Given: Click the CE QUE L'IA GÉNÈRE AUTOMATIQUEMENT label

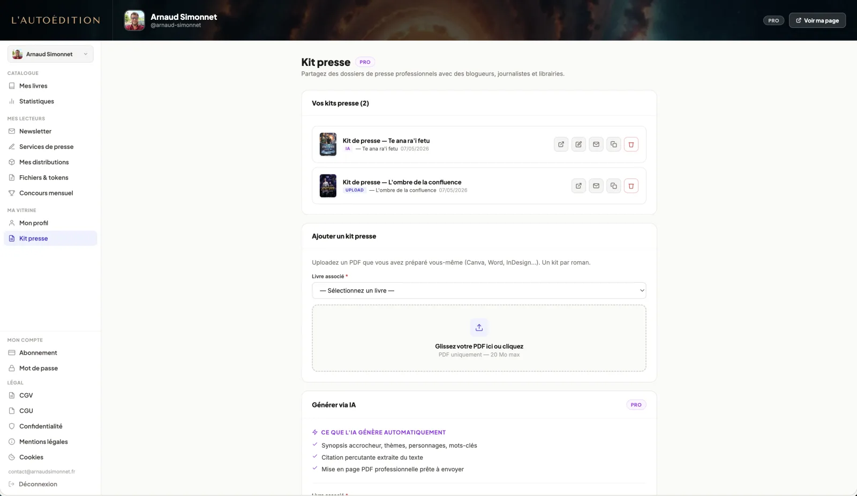Looking at the screenshot, I should tap(384, 432).
